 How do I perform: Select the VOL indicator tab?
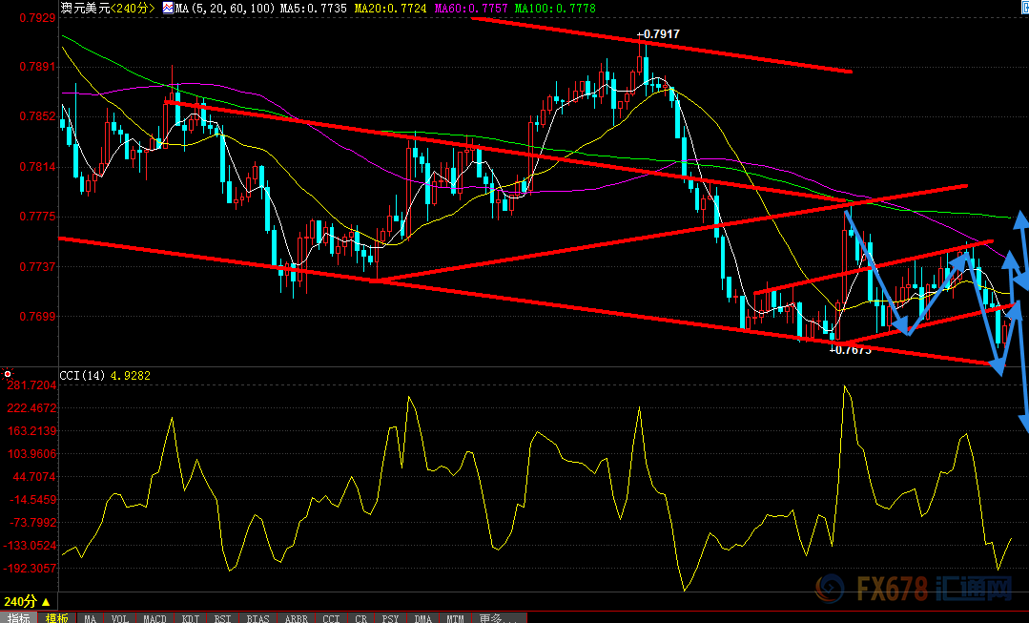119,617
